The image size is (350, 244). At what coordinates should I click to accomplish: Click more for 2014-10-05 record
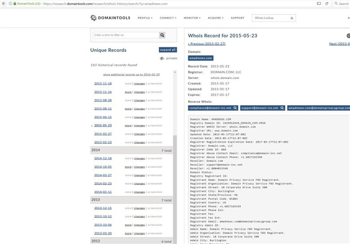tap(128, 167)
